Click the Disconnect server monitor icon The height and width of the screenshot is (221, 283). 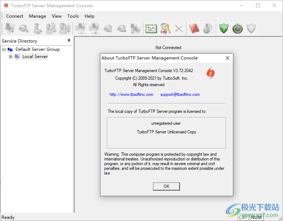pos(94,28)
